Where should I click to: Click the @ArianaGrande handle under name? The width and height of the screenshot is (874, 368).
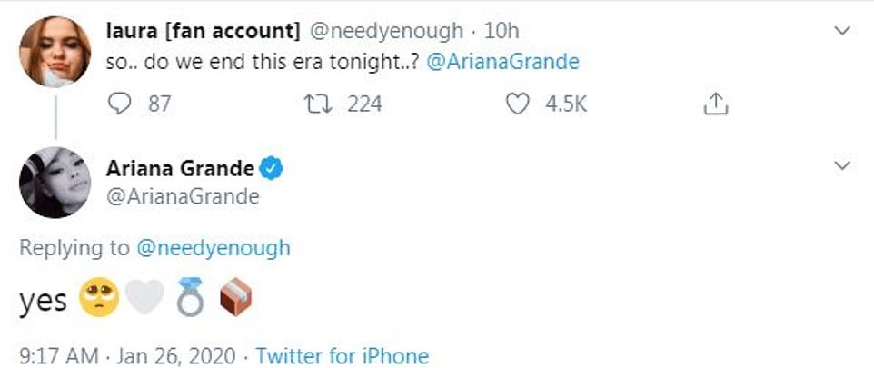183,197
